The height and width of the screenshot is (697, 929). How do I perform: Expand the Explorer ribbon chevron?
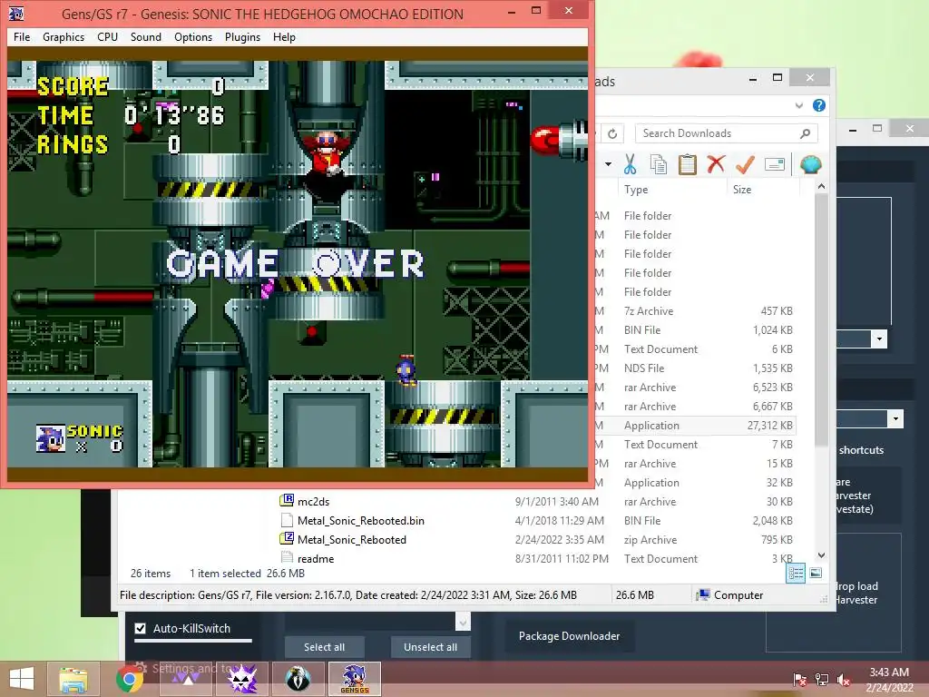799,105
